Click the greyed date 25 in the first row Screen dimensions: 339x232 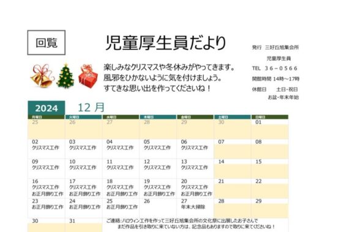(x=35, y=122)
